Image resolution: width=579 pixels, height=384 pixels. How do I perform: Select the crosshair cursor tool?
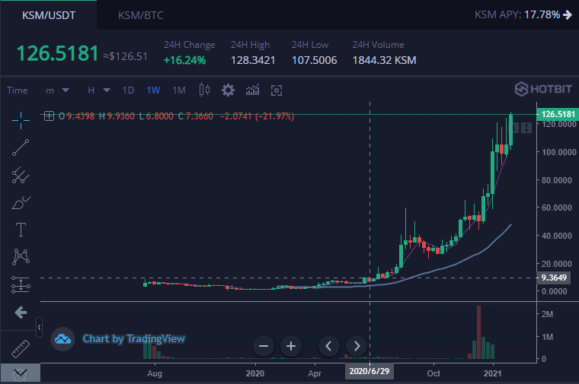pyautogui.click(x=21, y=120)
